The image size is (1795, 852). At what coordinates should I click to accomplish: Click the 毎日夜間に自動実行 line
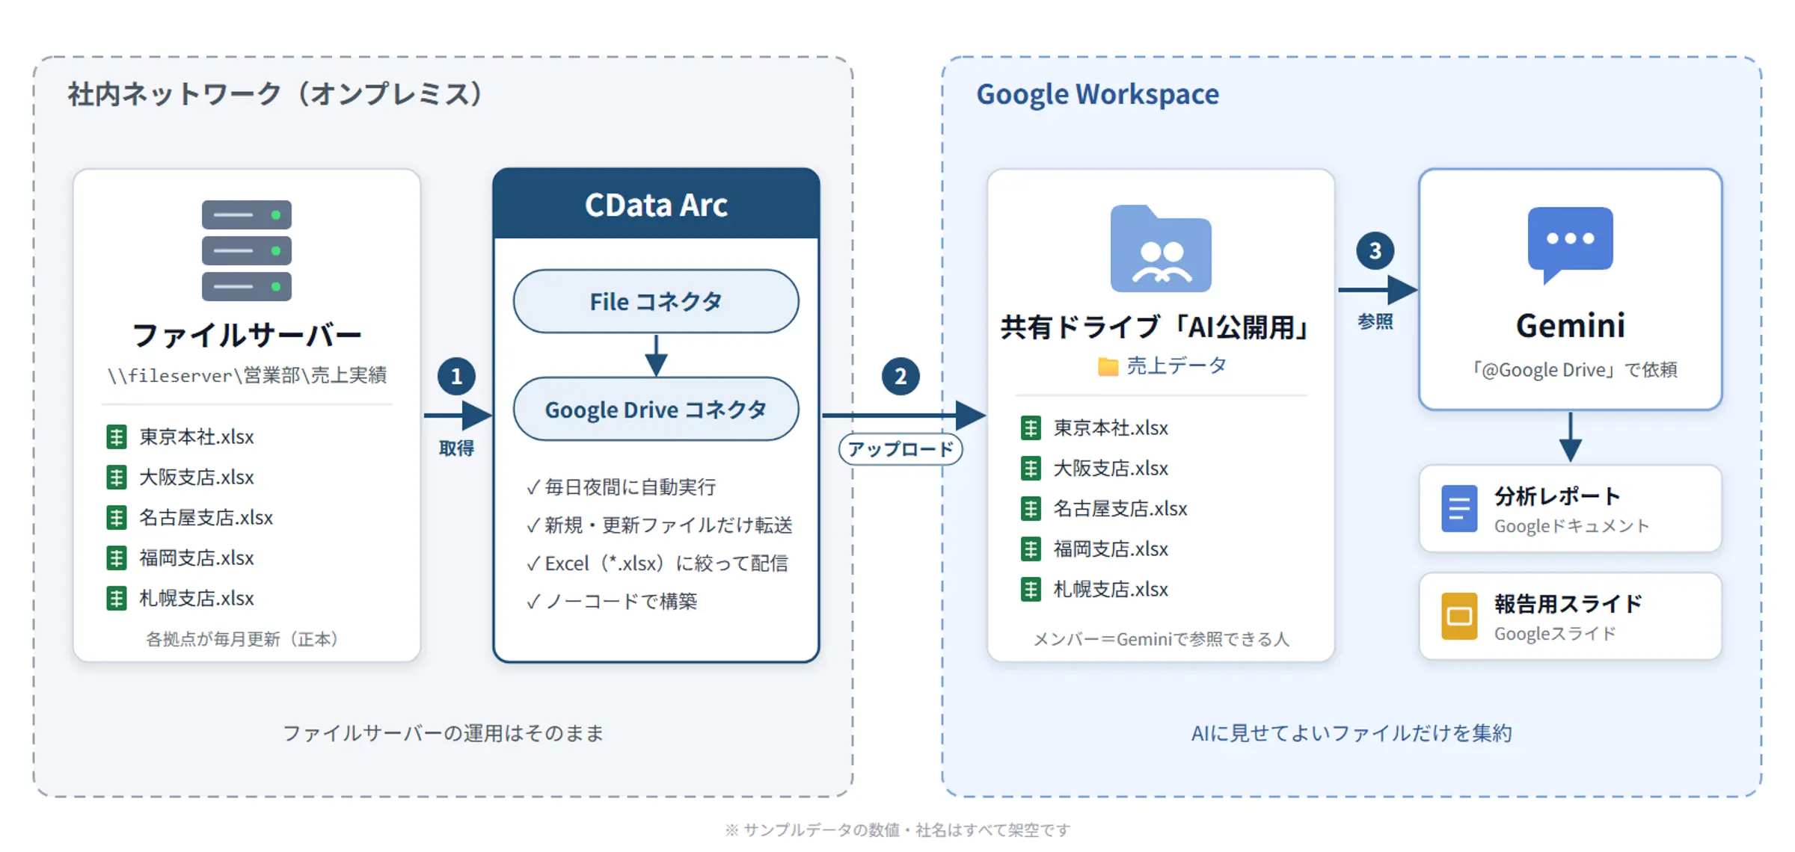[622, 487]
